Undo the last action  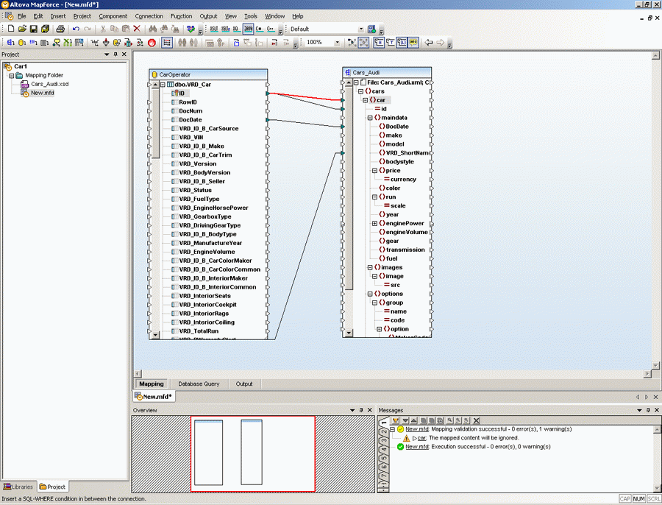point(76,29)
